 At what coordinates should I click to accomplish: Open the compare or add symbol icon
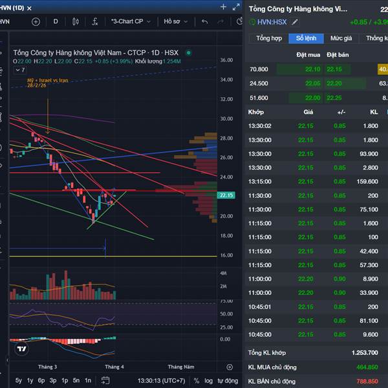(36, 22)
